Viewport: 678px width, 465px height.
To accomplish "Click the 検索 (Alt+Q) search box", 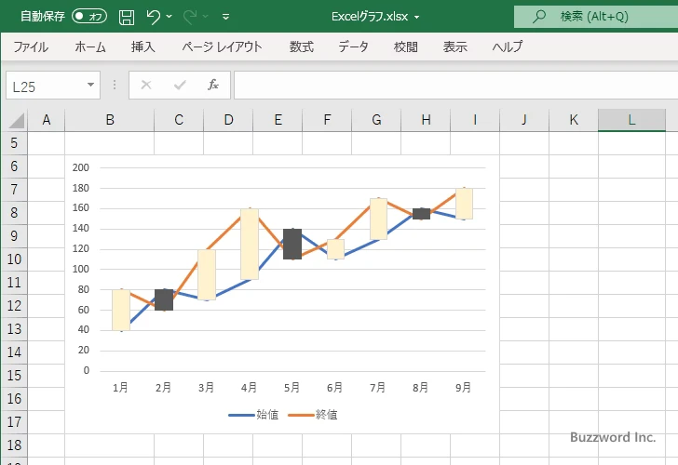I will [x=596, y=17].
